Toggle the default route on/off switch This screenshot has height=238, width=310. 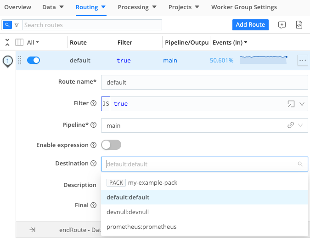[x=34, y=60]
